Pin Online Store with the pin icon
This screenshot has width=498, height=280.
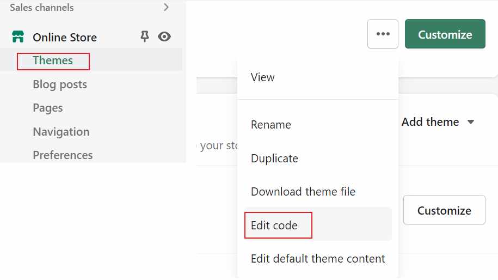[145, 36]
